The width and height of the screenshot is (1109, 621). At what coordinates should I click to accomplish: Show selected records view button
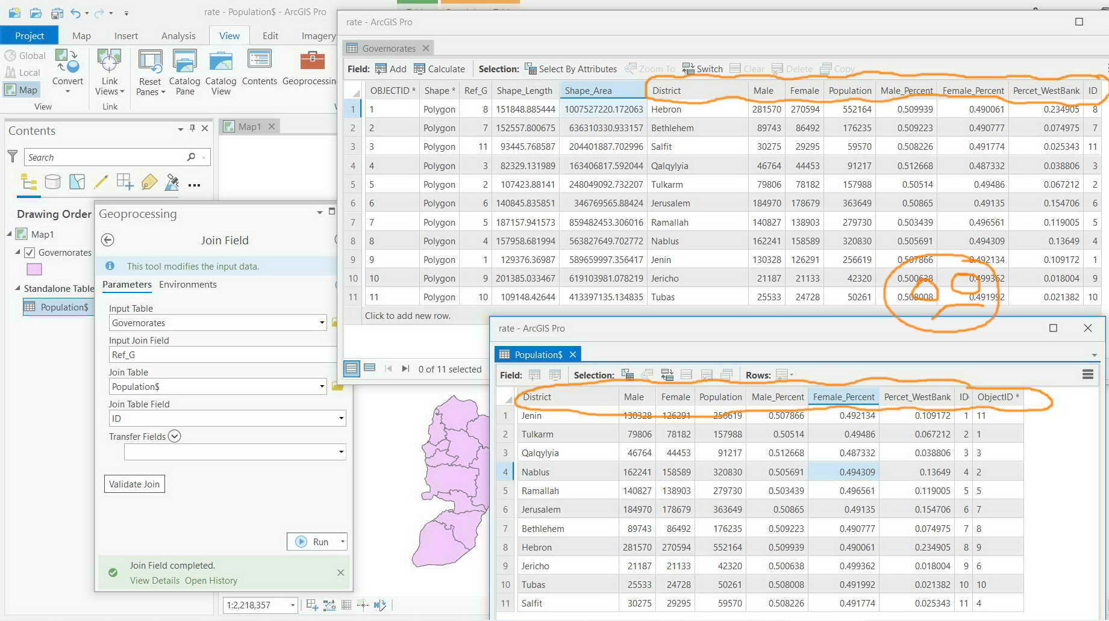point(370,368)
